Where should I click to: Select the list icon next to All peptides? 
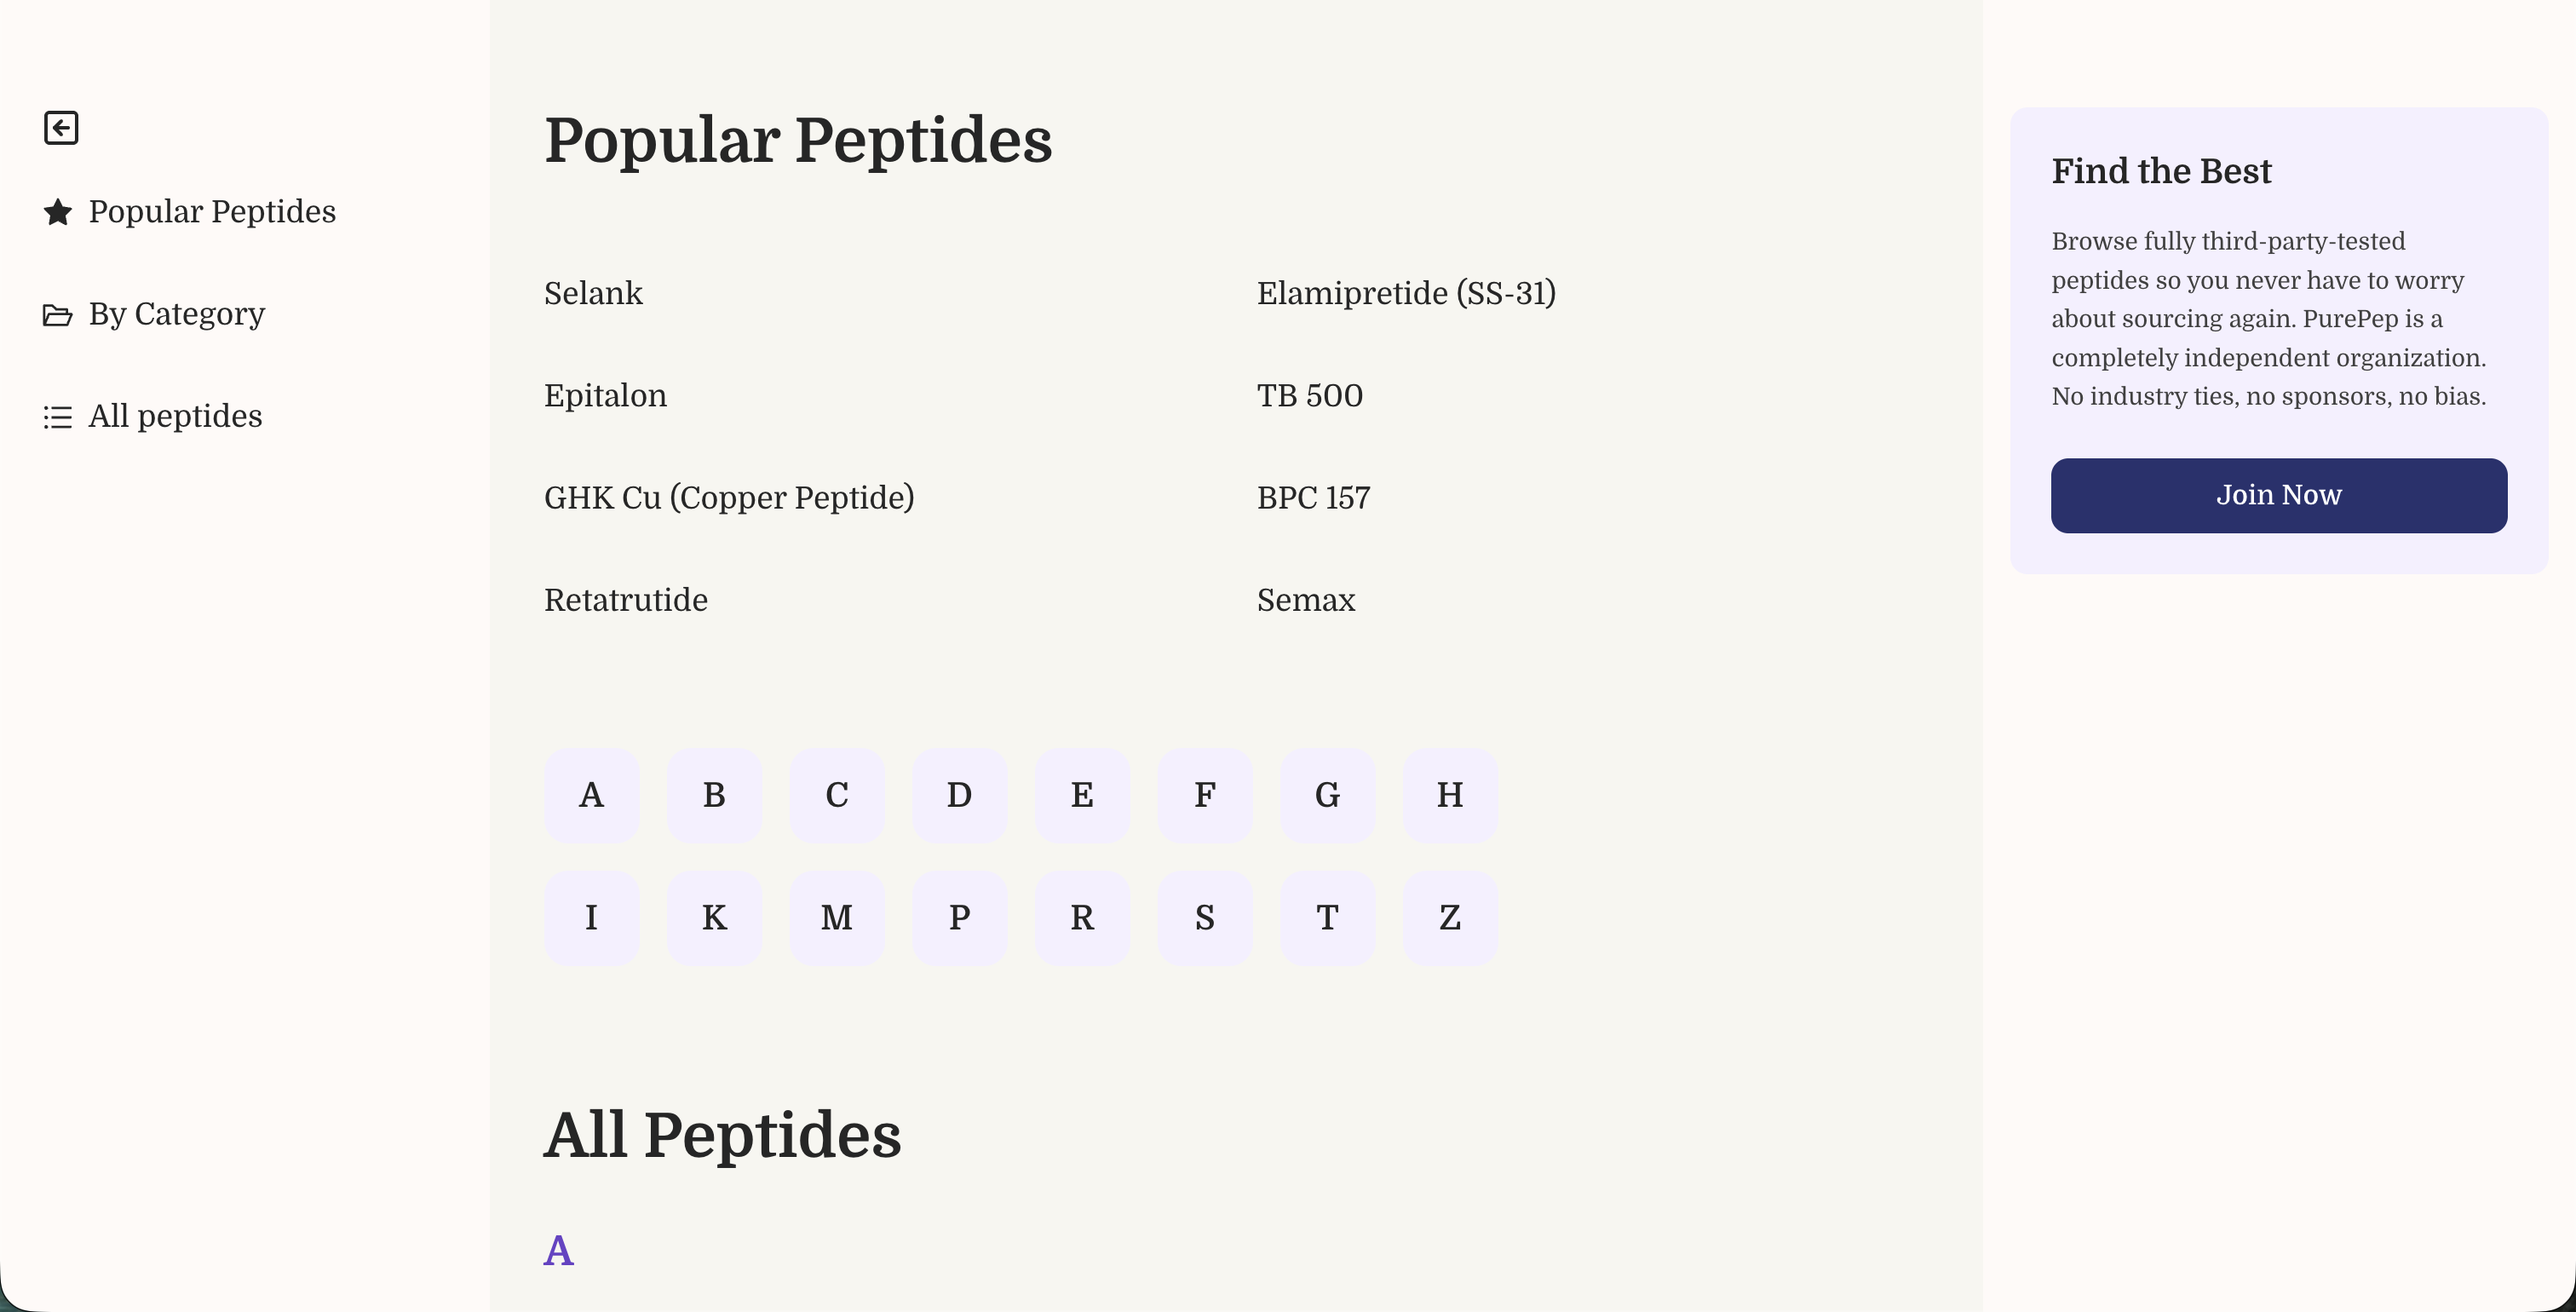57,416
